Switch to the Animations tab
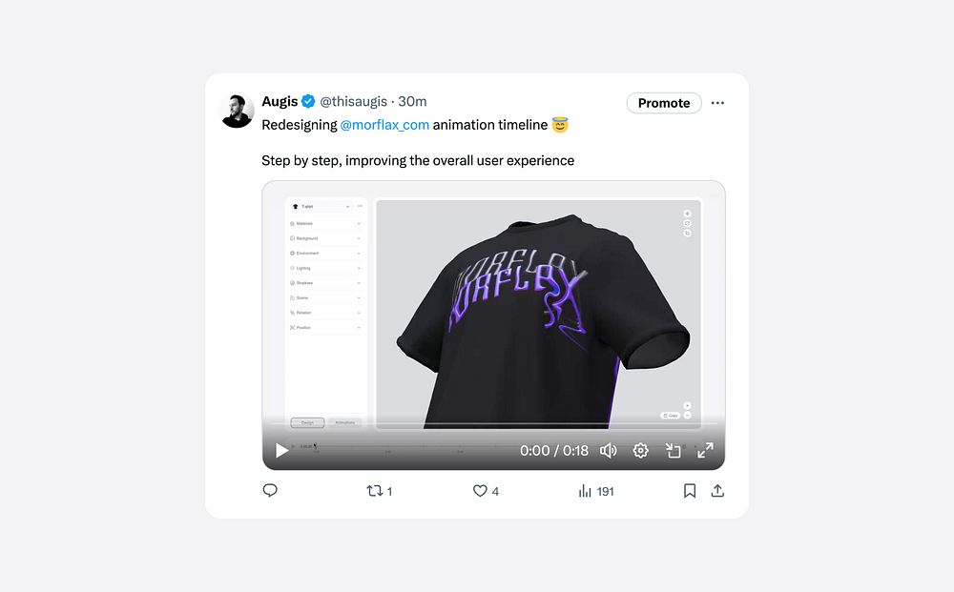954x592 pixels. (x=345, y=422)
